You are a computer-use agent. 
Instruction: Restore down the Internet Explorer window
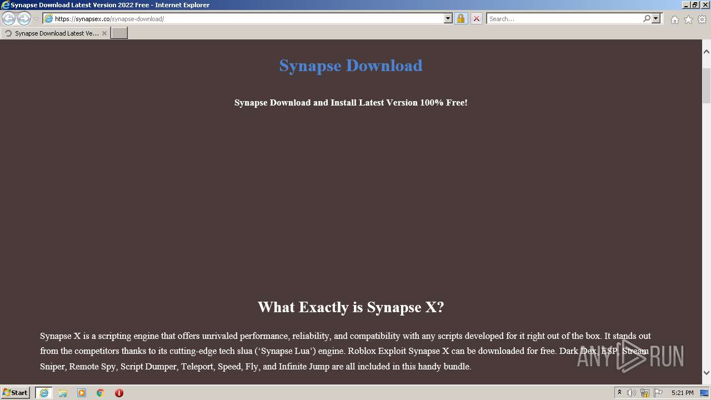click(x=695, y=4)
